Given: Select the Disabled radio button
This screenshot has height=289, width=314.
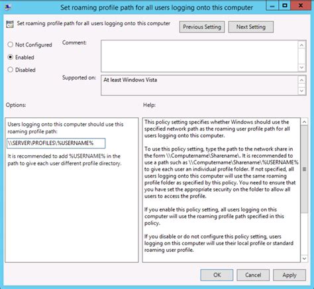Looking at the screenshot, I should [11, 70].
